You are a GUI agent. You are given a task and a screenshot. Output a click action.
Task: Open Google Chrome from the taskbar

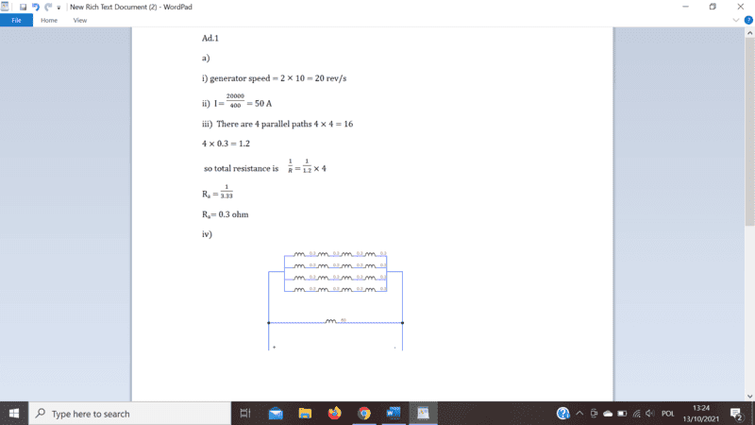pos(364,414)
